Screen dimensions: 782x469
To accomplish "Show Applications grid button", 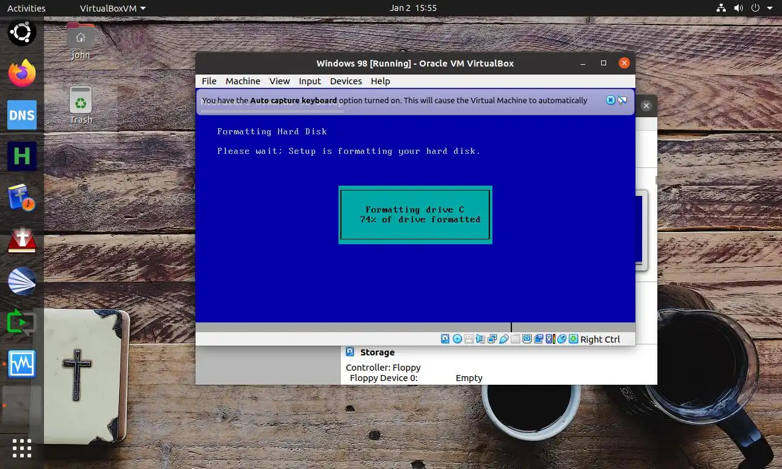I will point(22,448).
